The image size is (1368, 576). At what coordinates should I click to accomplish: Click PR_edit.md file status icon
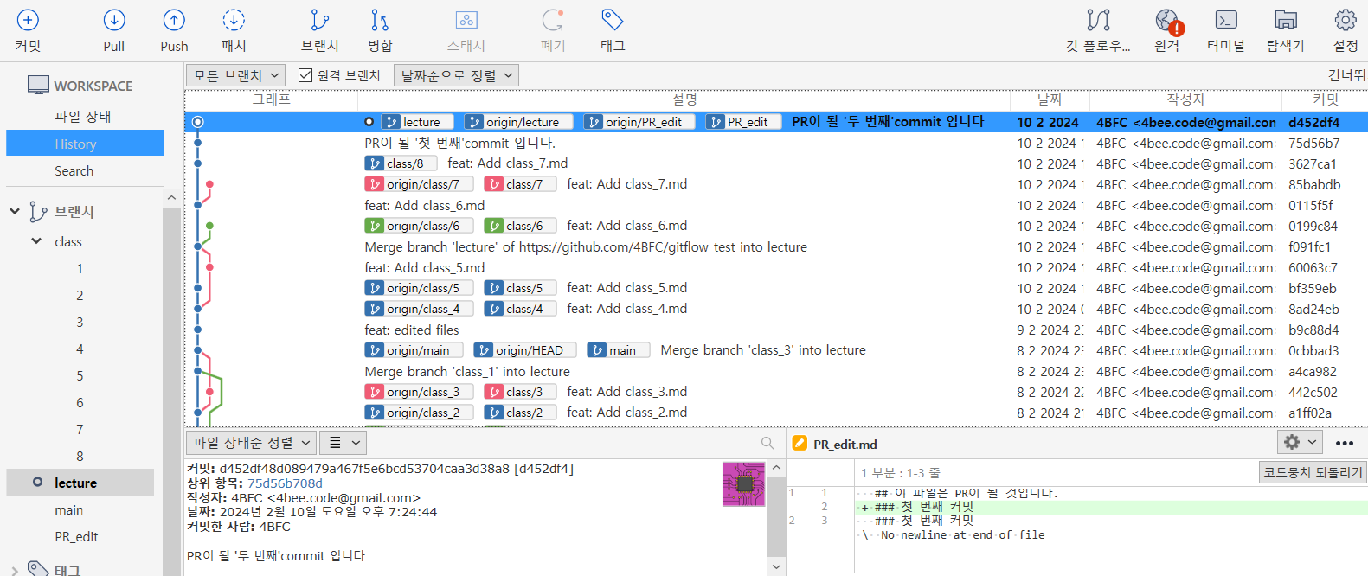tap(800, 444)
